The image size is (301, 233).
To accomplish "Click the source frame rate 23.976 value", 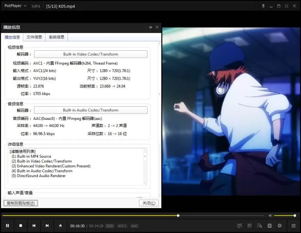I will [x=39, y=86].
